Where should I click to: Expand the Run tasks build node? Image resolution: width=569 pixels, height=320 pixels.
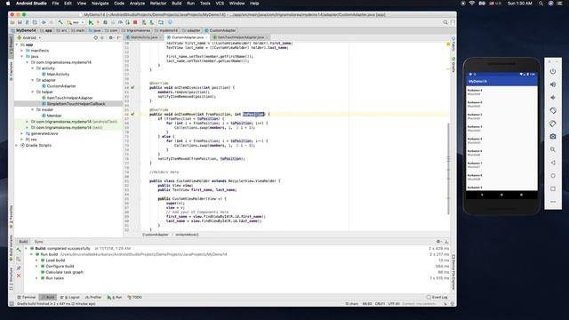tap(36, 278)
